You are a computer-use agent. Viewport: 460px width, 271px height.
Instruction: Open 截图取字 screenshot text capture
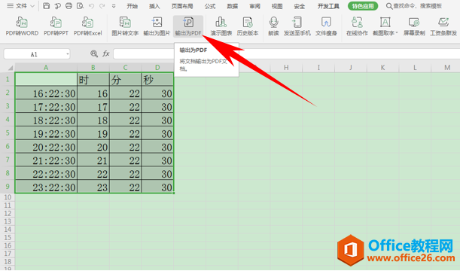[x=385, y=26]
